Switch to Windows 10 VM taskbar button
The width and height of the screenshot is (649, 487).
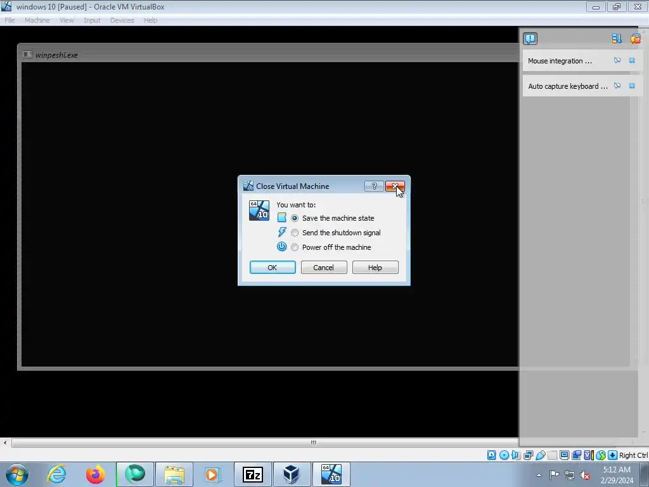(331, 474)
